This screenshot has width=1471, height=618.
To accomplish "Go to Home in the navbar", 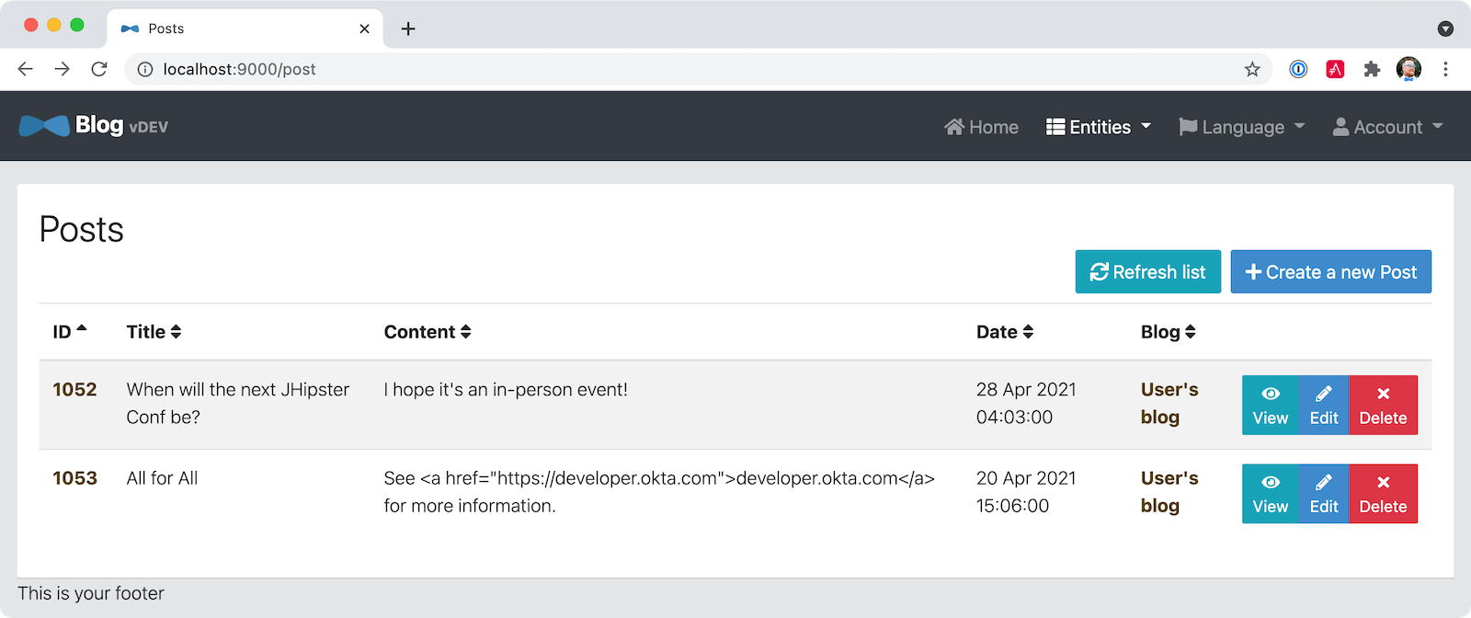I will (981, 127).
